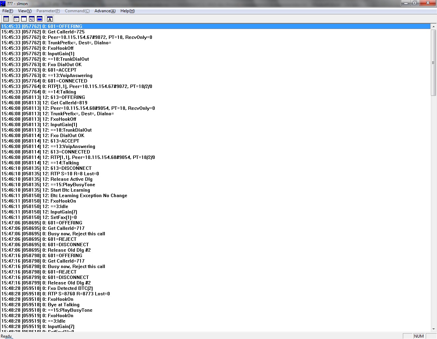Screen dimensions: 437x339
Task: Select the 'Bye at Talking' log line
Action: 215,305
